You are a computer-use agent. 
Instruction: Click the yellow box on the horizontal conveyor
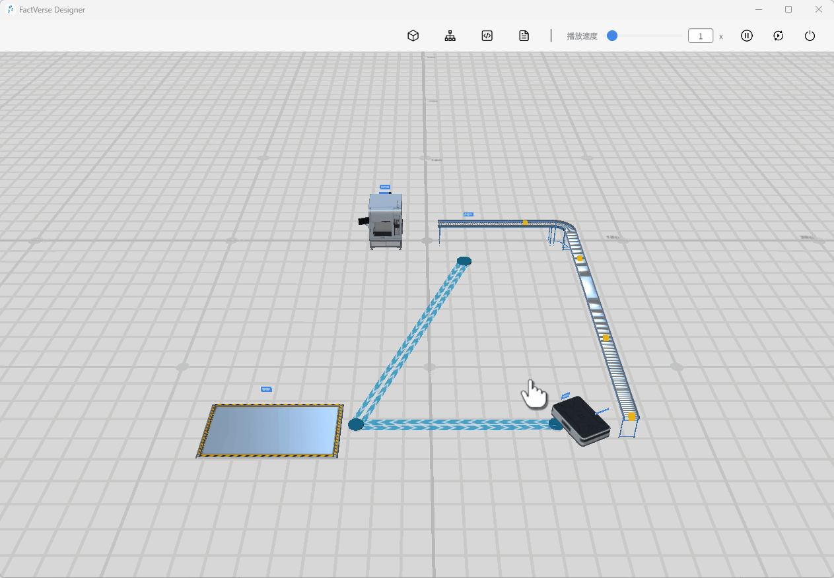(525, 223)
